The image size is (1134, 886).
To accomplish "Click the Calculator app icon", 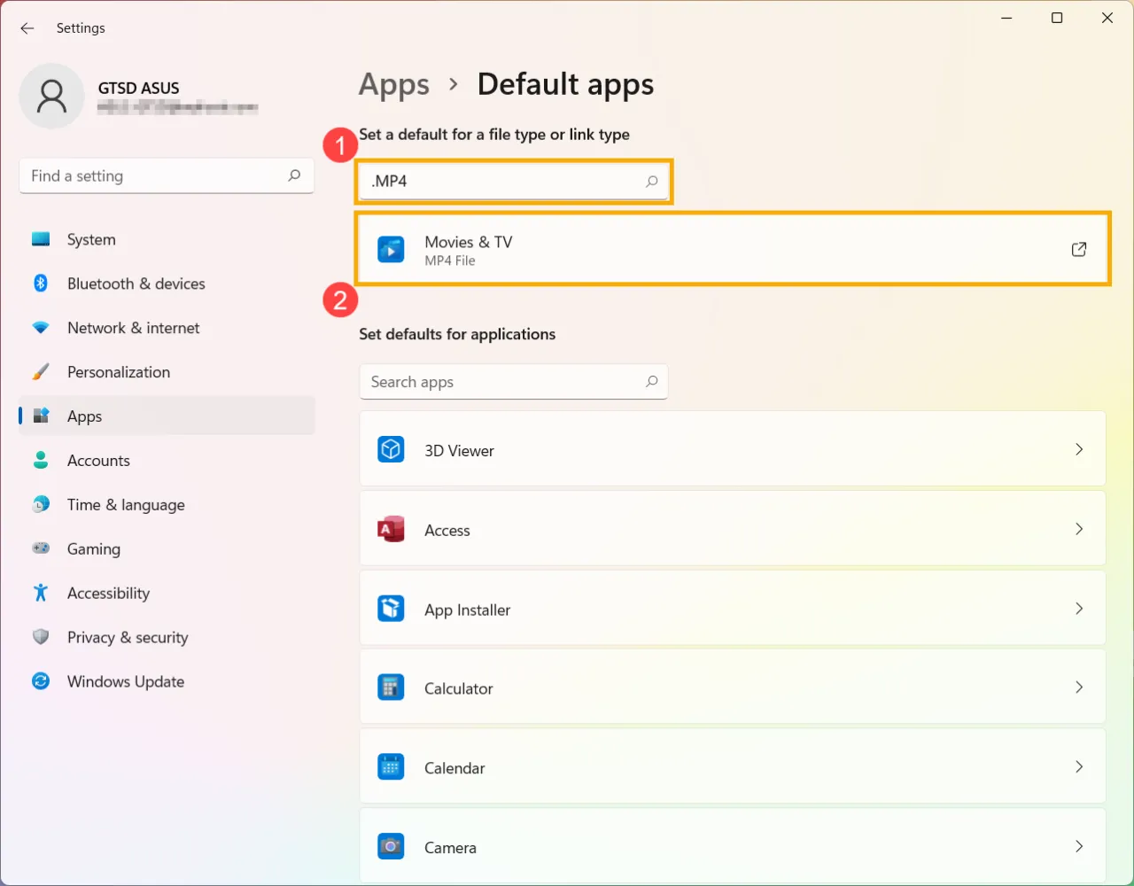I will (391, 687).
